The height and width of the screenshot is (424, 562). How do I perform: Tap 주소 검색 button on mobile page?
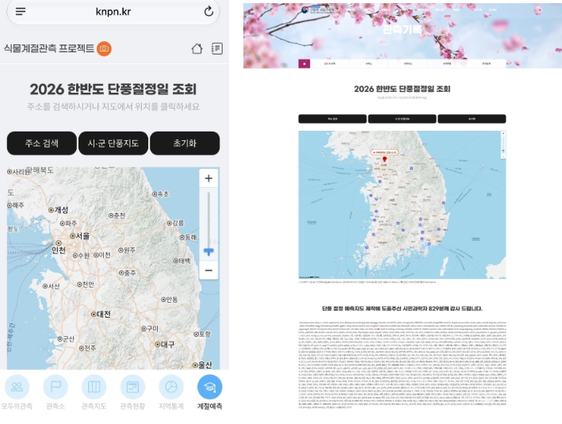click(41, 143)
